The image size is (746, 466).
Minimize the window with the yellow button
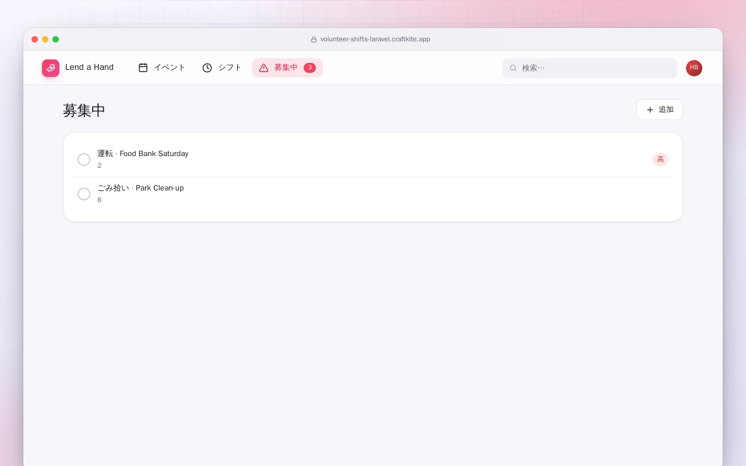click(x=45, y=40)
